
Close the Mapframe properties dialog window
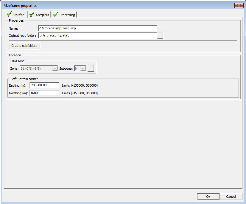(239, 6)
